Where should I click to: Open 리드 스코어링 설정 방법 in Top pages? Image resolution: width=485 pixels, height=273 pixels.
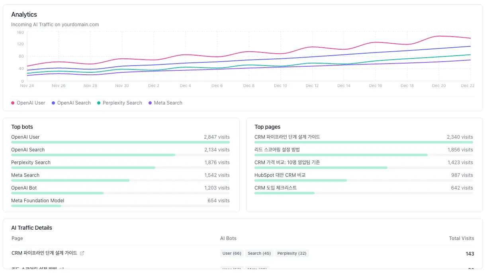click(x=277, y=150)
